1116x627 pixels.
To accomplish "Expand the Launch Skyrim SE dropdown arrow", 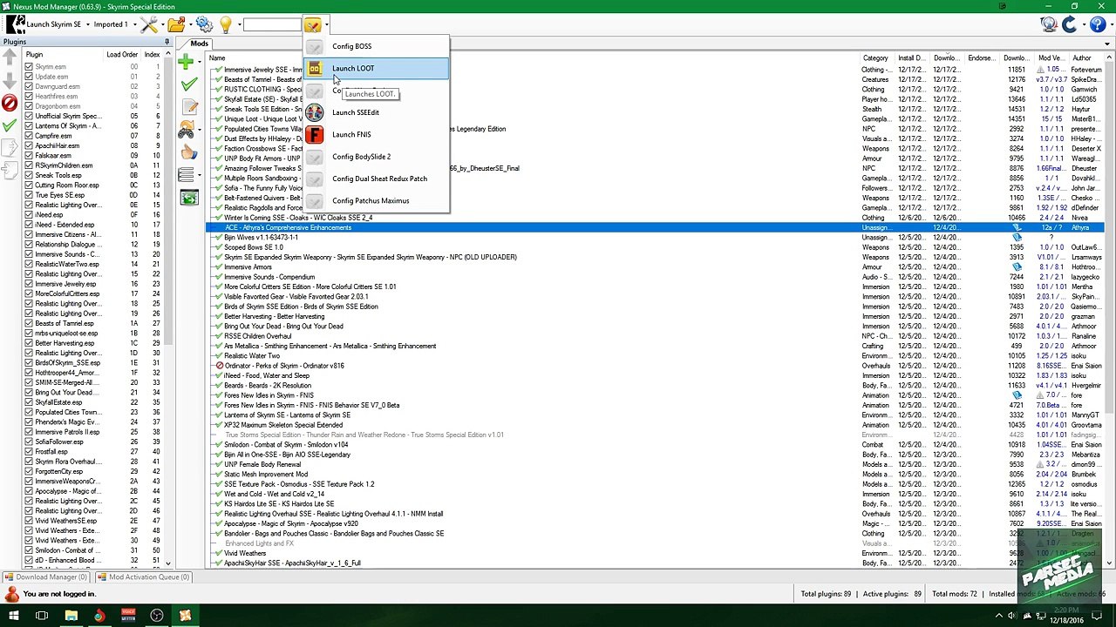I will [x=86, y=24].
